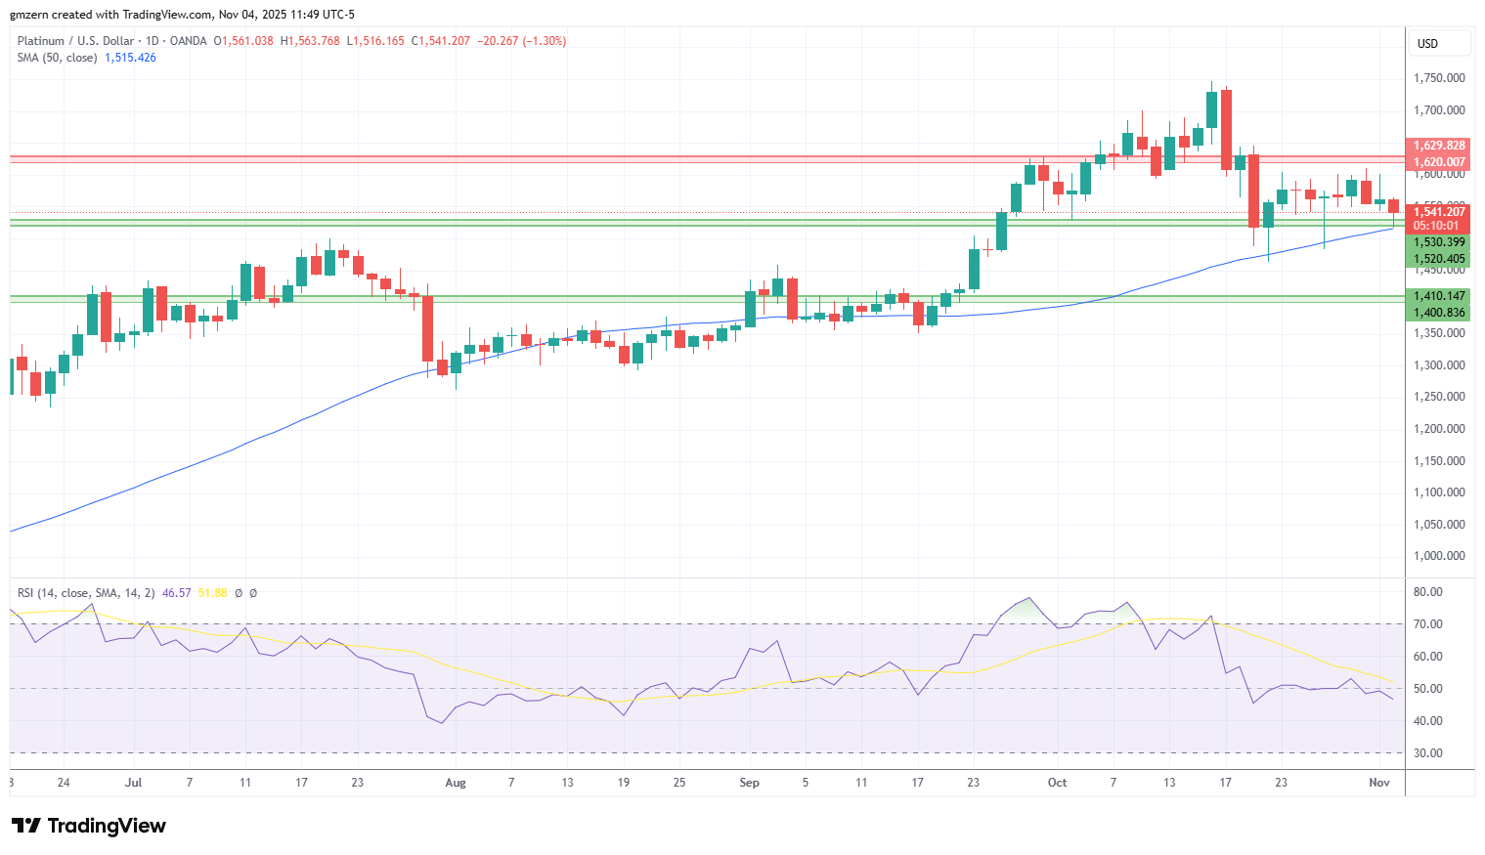This screenshot has height=855, width=1485.
Task: Click the 1,520.405 green price label
Action: tap(1439, 259)
